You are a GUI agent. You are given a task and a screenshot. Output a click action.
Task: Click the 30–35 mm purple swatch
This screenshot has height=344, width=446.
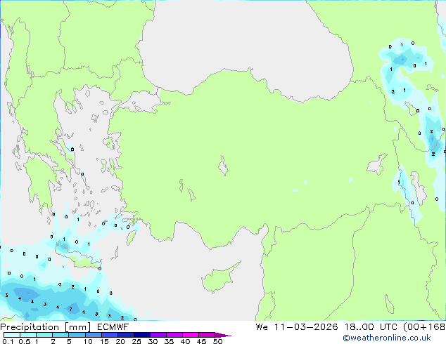pos(158,335)
